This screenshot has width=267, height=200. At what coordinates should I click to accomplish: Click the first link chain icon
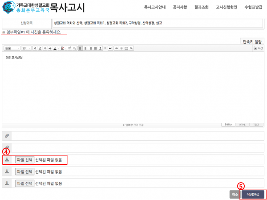tap(7, 136)
